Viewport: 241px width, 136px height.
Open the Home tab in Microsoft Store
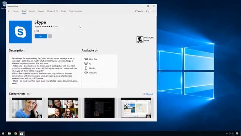(x=16, y=11)
